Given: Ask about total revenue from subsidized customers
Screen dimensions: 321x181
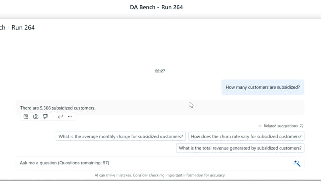Looking at the screenshot, I should click(x=240, y=148).
